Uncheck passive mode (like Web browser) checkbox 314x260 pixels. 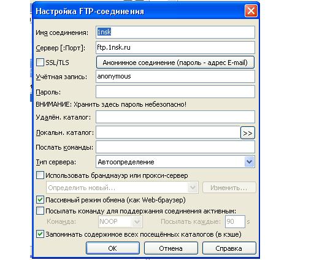[40, 200]
